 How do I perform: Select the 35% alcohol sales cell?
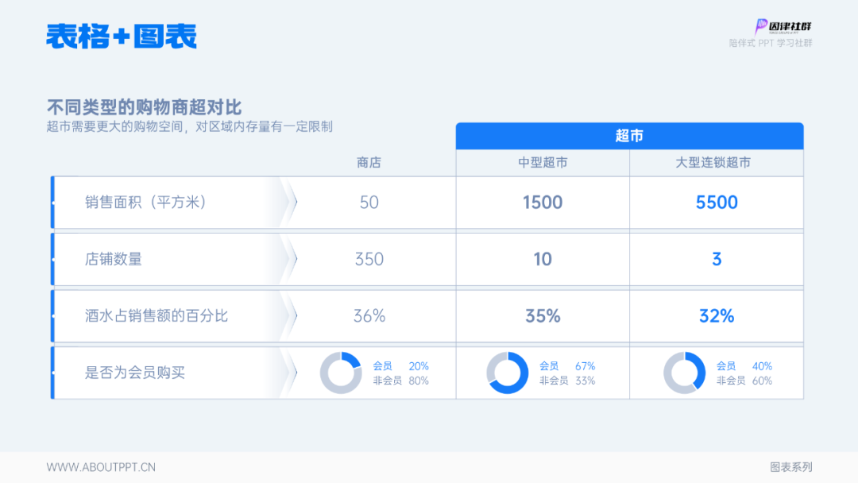[x=543, y=316]
